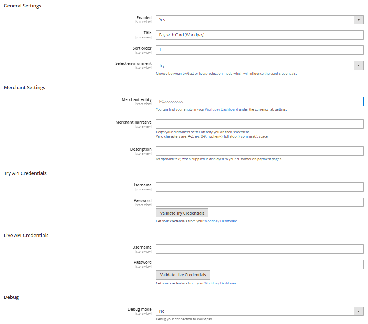Click the Enabled dropdown arrow icon
Viewport: 368px width, 324px height.
pyautogui.click(x=358, y=20)
